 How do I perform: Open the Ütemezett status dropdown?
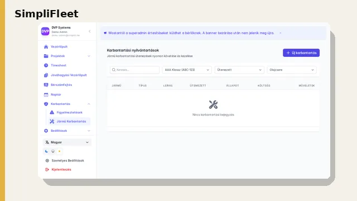pos(239,70)
